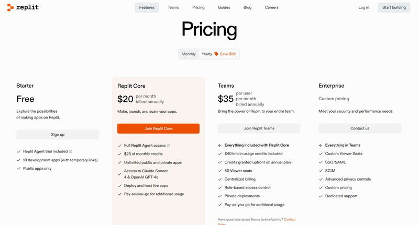Viewport: 419px width, 225px height.
Task: Click info icon beside Full Replit Agent access
Action: tap(168, 146)
